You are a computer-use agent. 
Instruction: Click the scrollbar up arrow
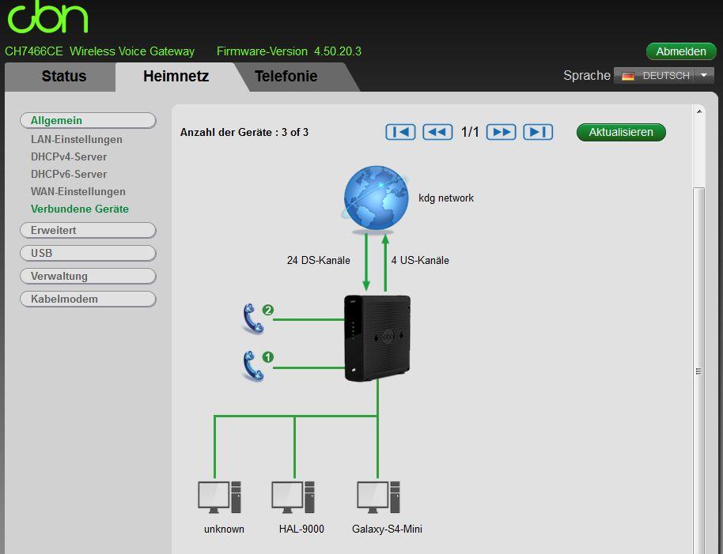coord(699,111)
